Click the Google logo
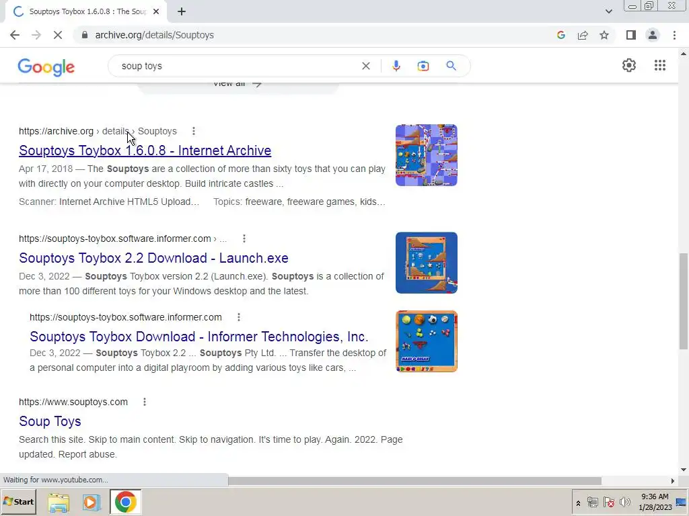The height and width of the screenshot is (516, 689). pos(46,67)
